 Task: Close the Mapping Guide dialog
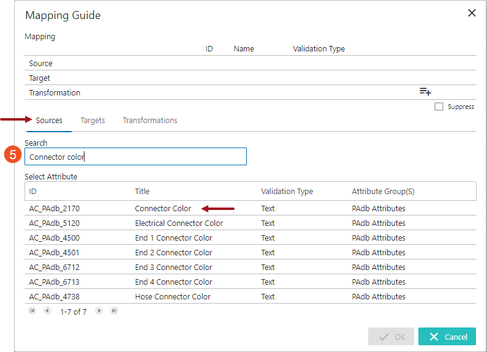[472, 13]
